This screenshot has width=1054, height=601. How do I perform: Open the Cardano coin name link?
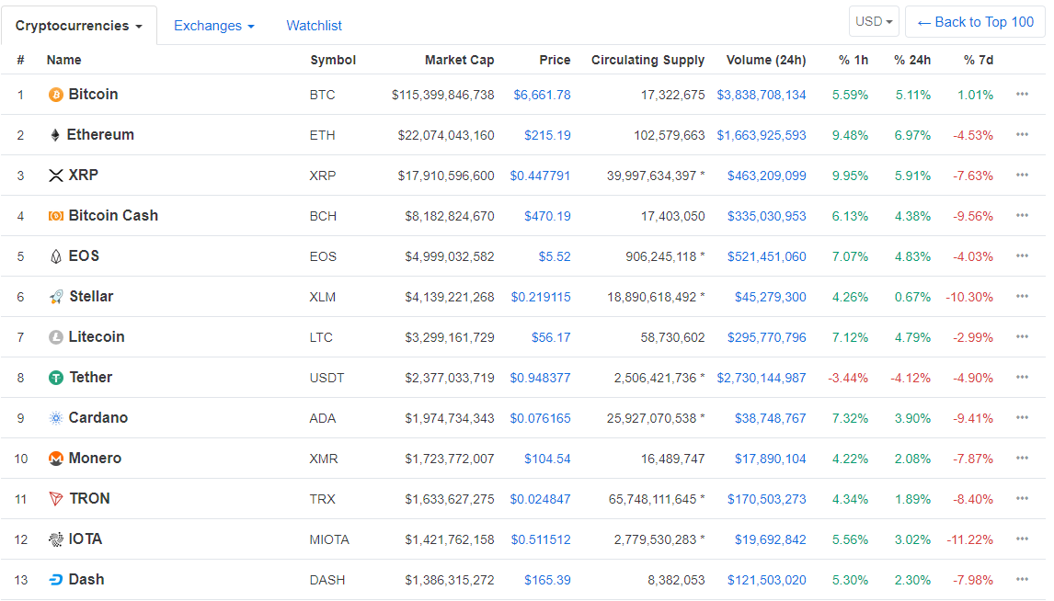(x=98, y=418)
